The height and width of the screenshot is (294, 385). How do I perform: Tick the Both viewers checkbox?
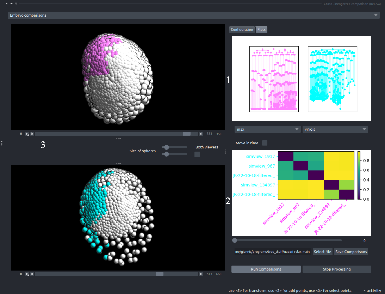coord(197,154)
